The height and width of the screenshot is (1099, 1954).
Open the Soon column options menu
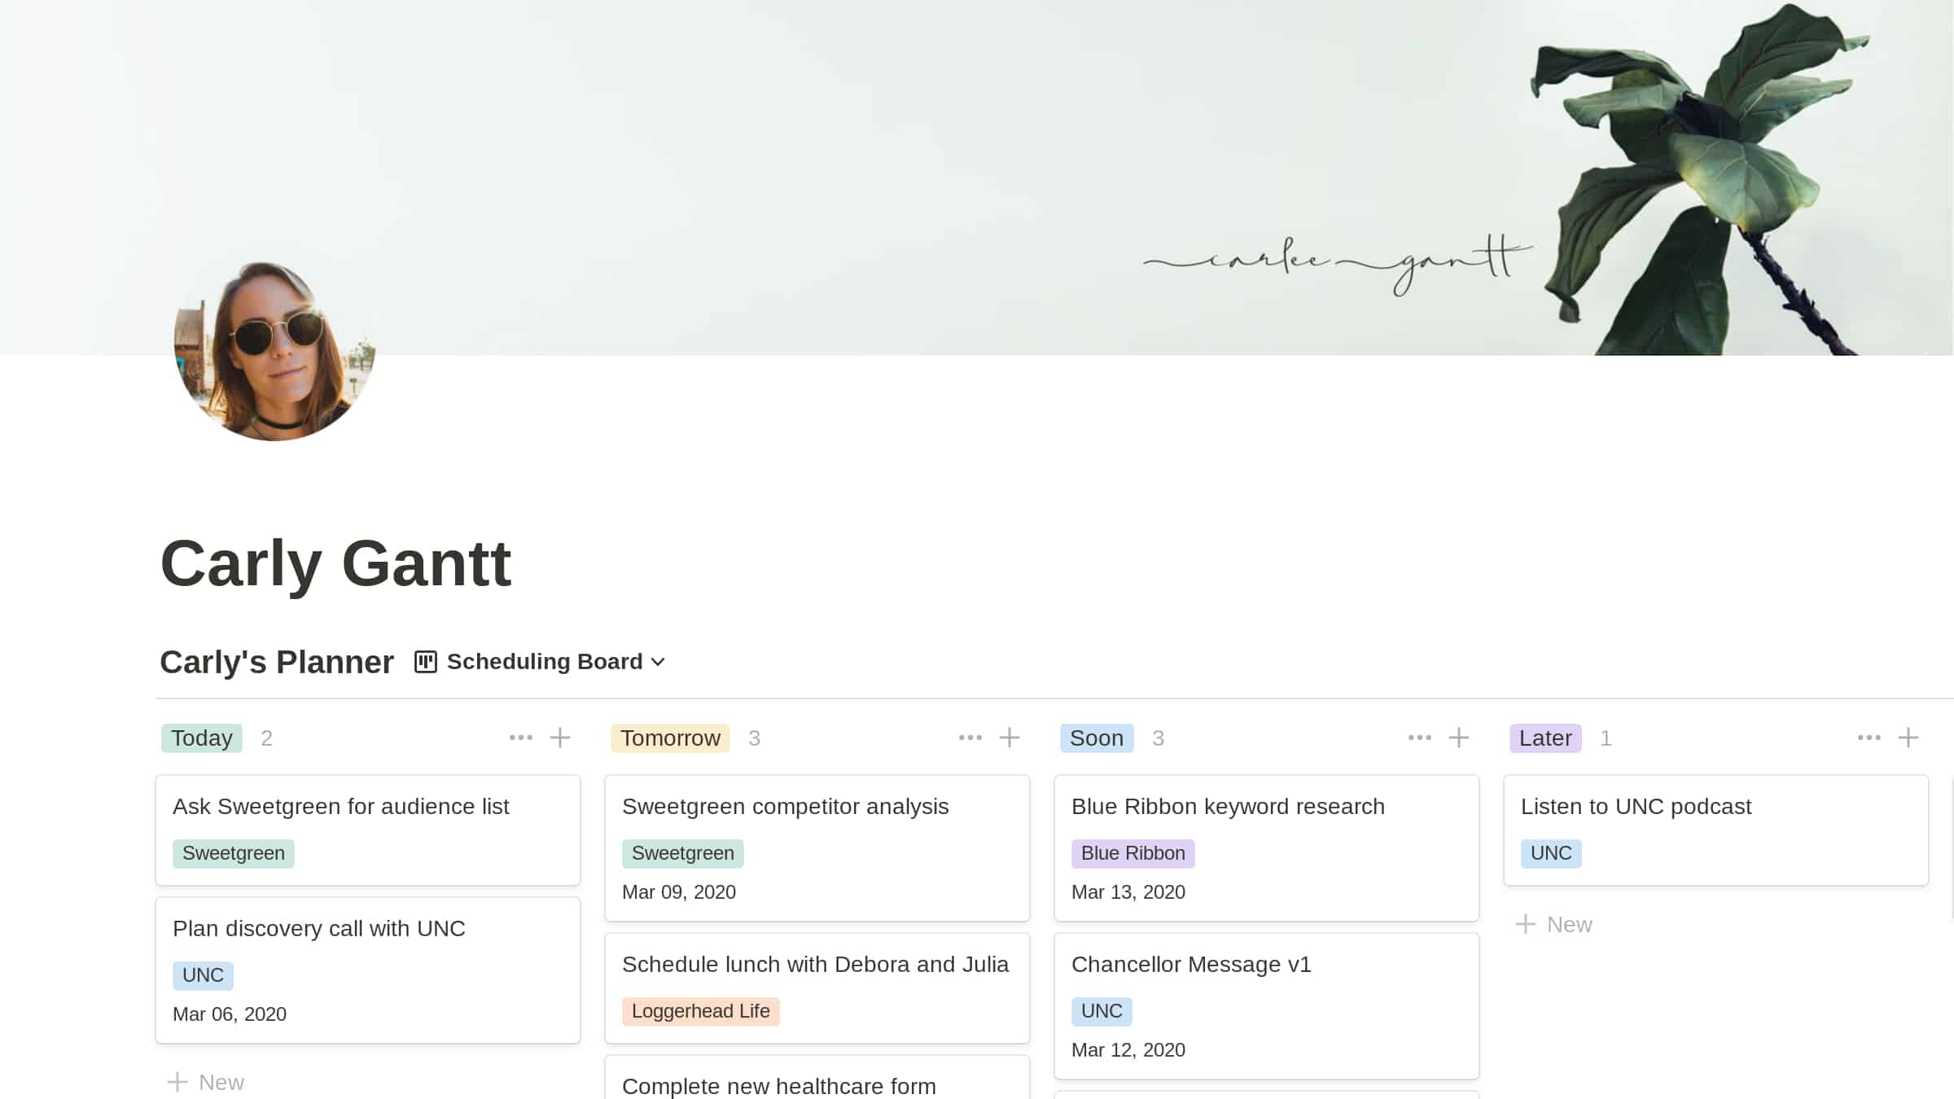point(1418,737)
